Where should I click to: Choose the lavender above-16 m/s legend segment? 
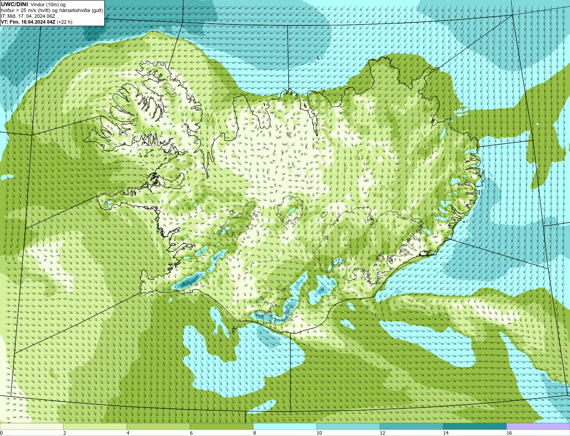tap(538, 426)
